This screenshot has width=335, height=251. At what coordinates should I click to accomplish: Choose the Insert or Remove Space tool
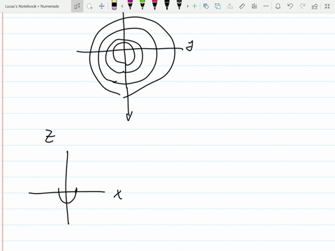coord(102,6)
